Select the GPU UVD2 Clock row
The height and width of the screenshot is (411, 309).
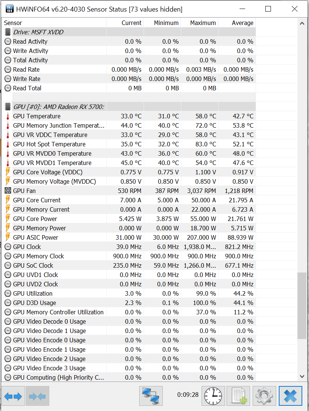(129, 284)
